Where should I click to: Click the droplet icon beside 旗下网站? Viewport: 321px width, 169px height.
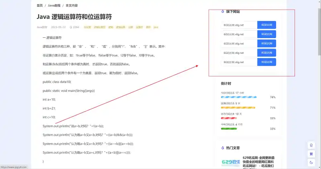coord(223,12)
